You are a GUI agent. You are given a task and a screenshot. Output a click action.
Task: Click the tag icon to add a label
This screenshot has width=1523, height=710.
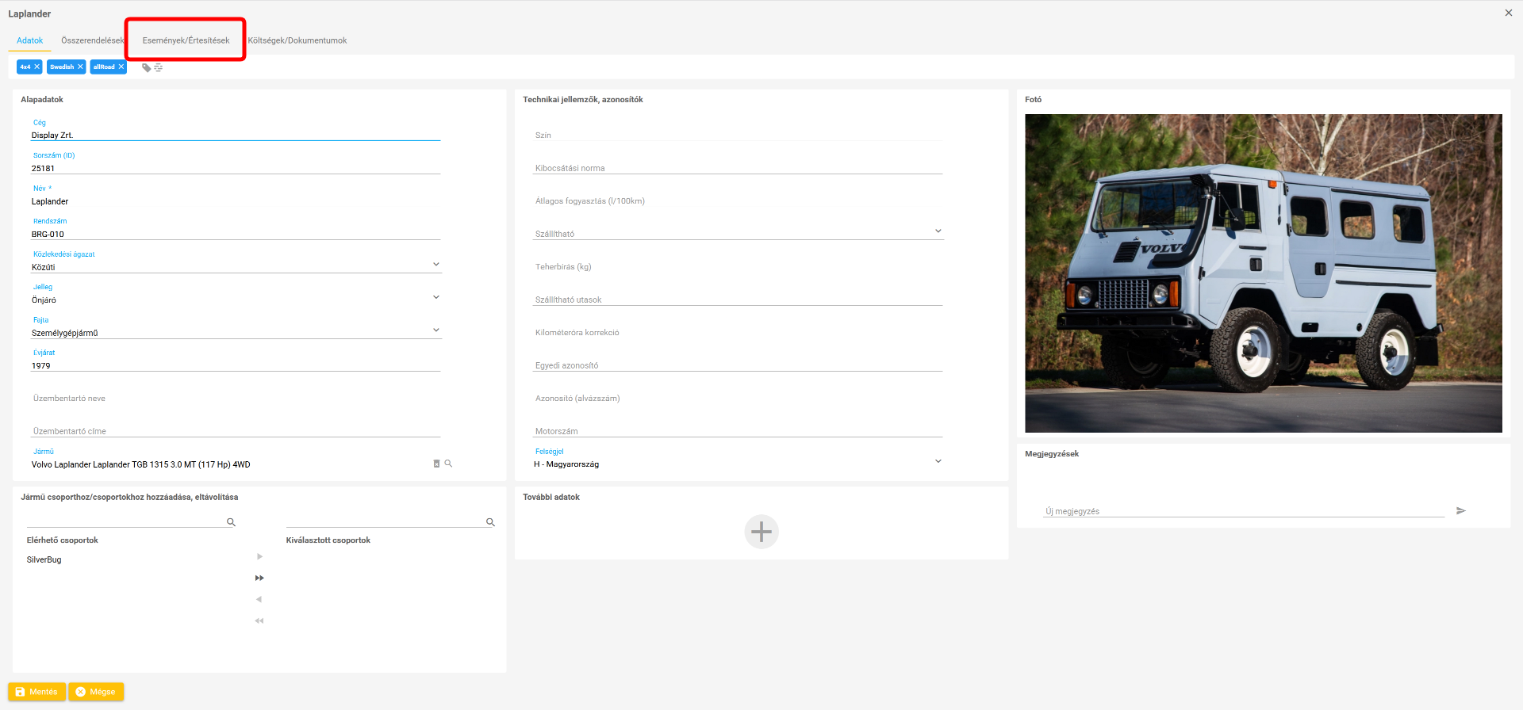point(146,67)
